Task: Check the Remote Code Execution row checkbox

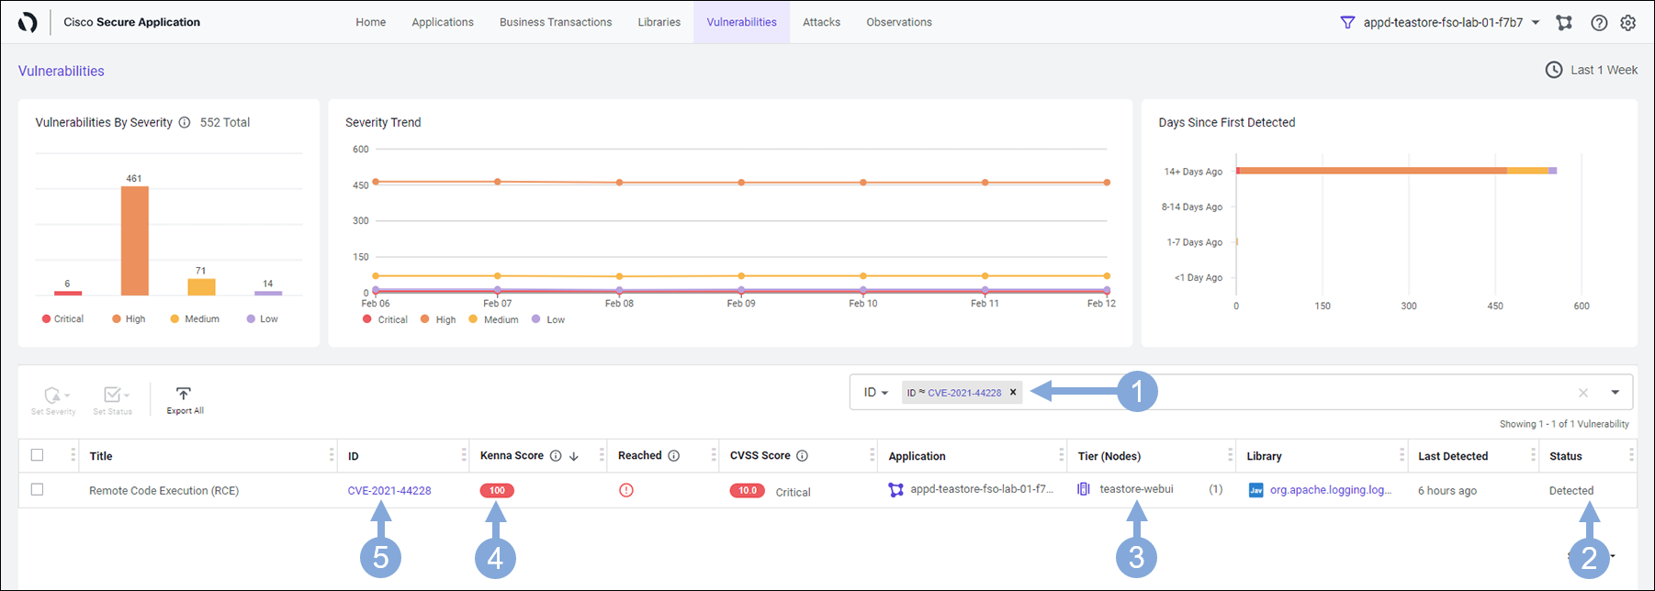Action: pyautogui.click(x=37, y=490)
